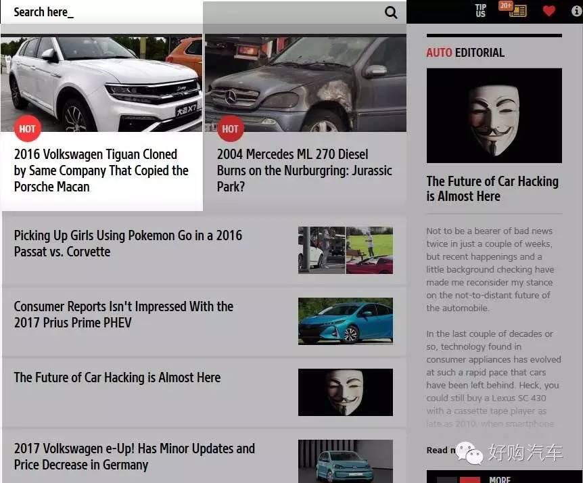Click the 'Read more' link under the editorial
The width and height of the screenshot is (583, 483).
(442, 451)
